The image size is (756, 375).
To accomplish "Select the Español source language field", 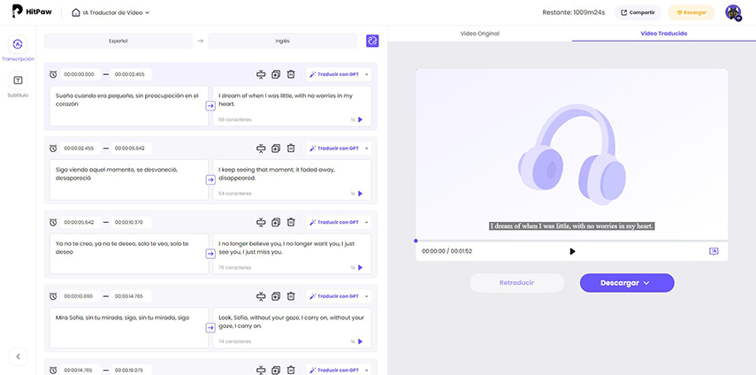I will pos(118,41).
